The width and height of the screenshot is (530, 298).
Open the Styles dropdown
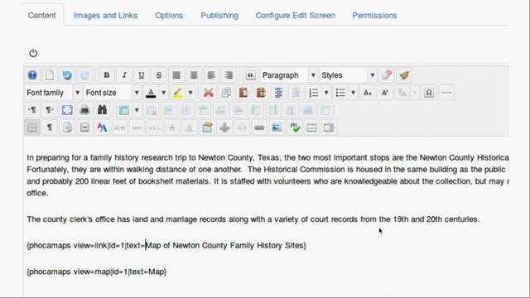(348, 75)
